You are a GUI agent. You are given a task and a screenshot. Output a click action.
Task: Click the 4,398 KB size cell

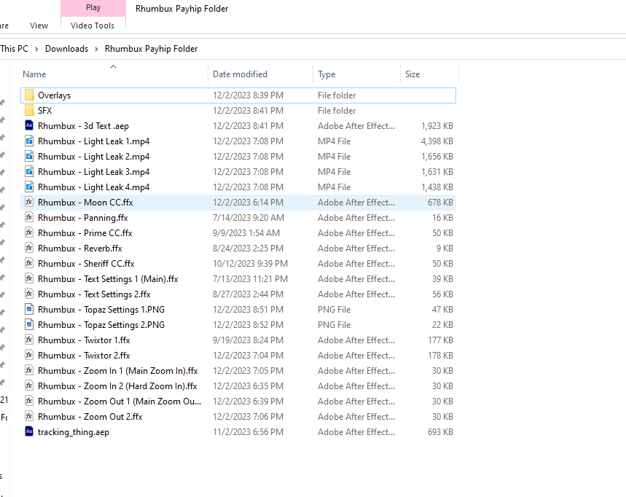click(x=437, y=141)
